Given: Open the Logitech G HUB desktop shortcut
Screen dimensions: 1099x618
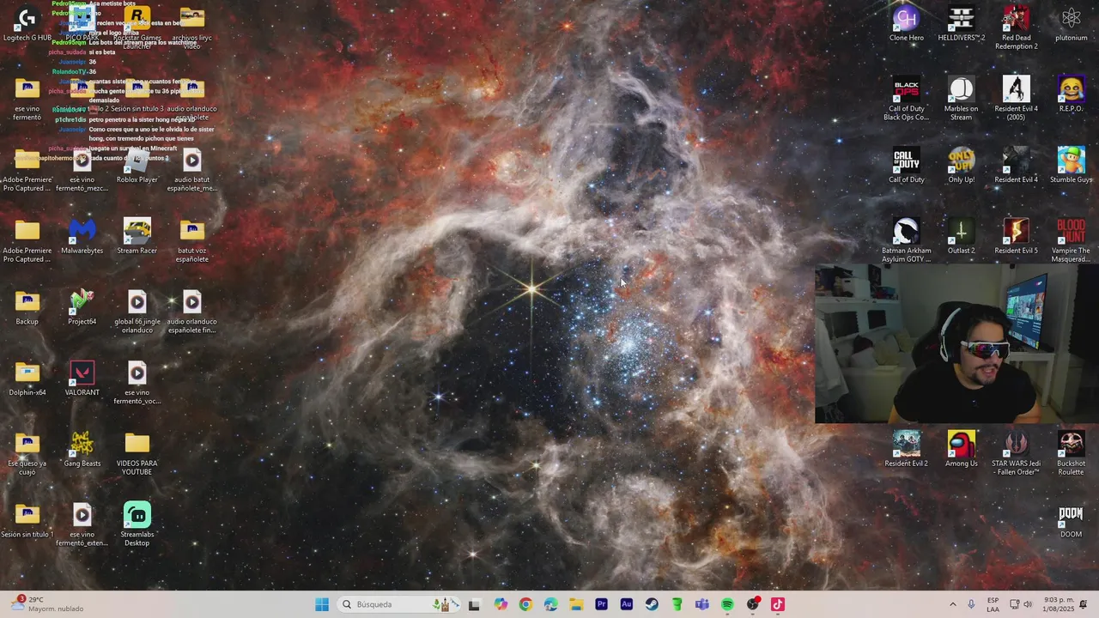Looking at the screenshot, I should pos(27,24).
